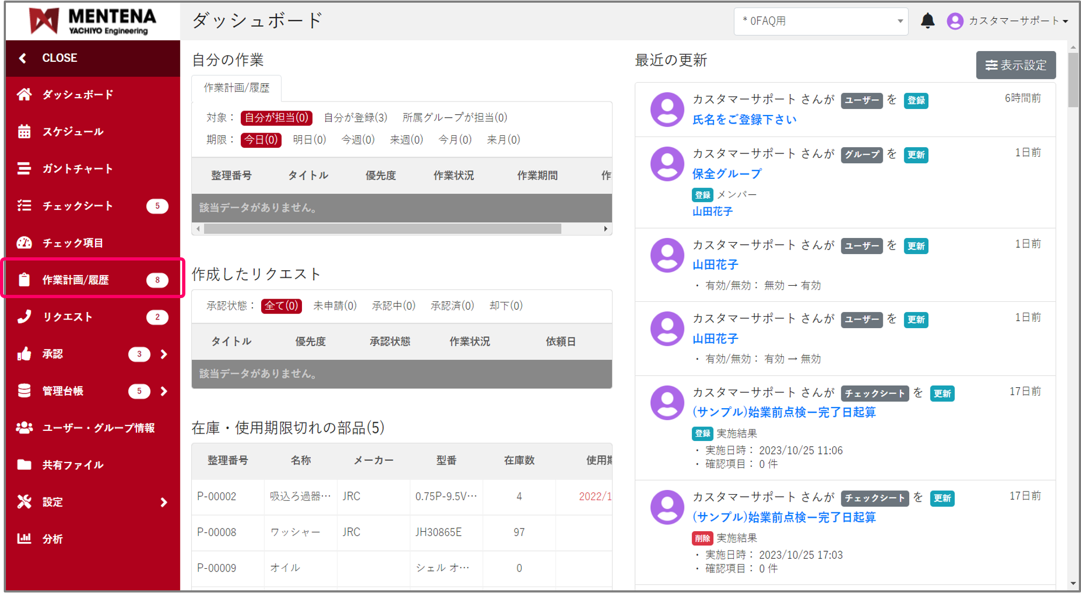The width and height of the screenshot is (1081, 593).
Task: Select the 未申請(0) approval filter
Action: [x=335, y=306]
